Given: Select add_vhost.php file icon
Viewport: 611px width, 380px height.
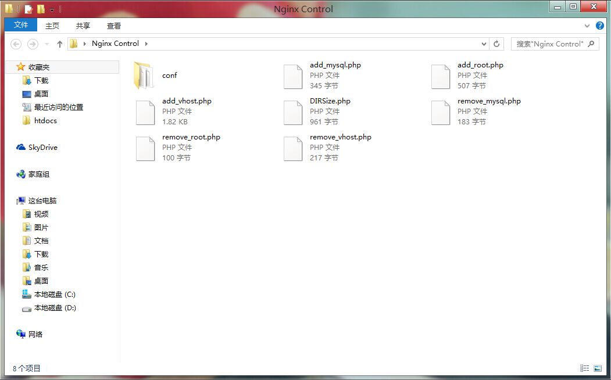Looking at the screenshot, I should pos(145,113).
